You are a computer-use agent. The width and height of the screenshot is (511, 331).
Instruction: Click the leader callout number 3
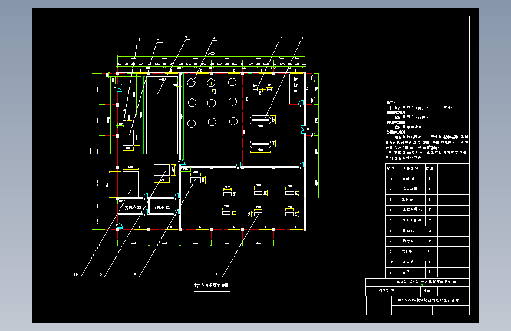tap(186, 37)
